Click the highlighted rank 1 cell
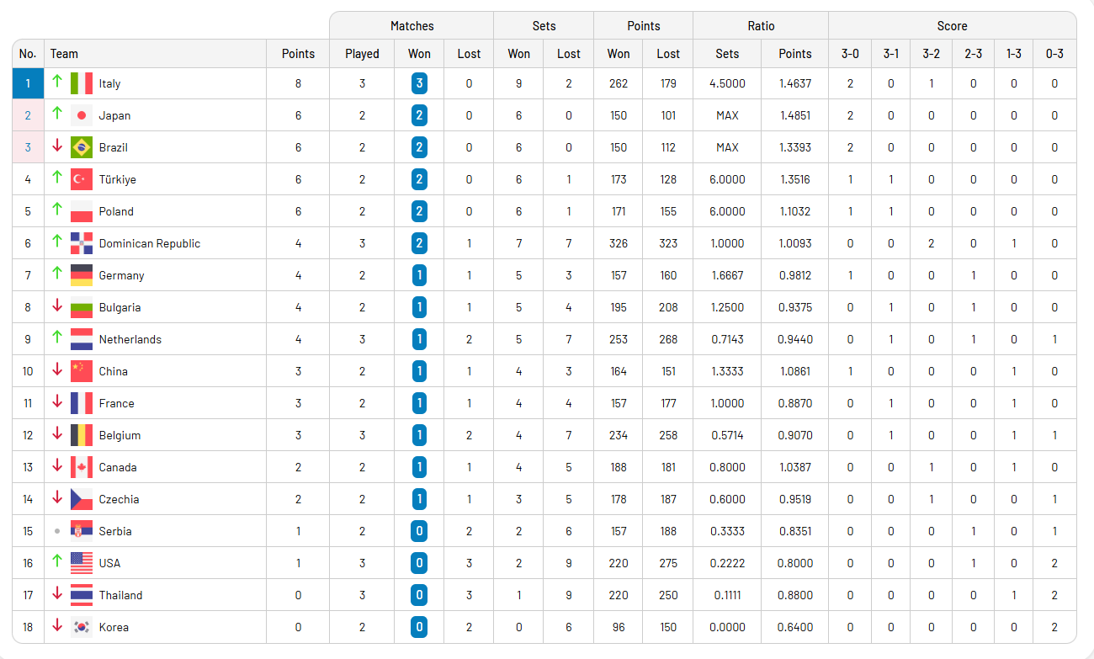The image size is (1094, 659). [x=28, y=83]
